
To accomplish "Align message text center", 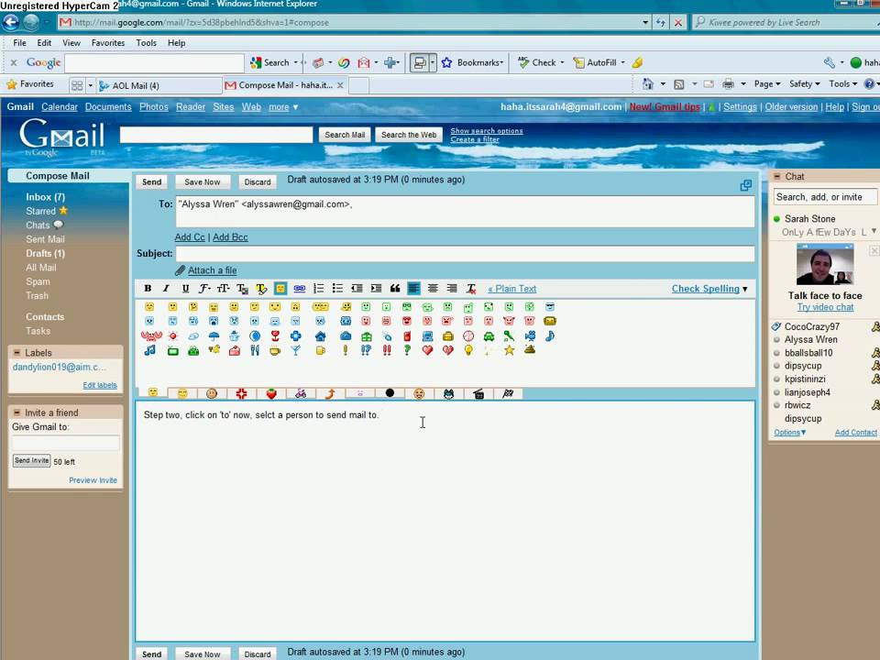I will click(433, 289).
